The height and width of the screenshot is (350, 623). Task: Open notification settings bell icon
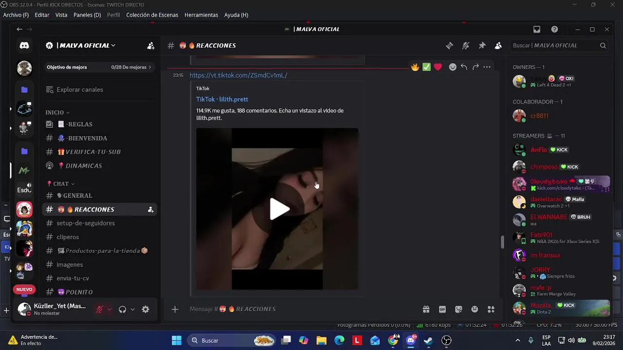tap(466, 46)
